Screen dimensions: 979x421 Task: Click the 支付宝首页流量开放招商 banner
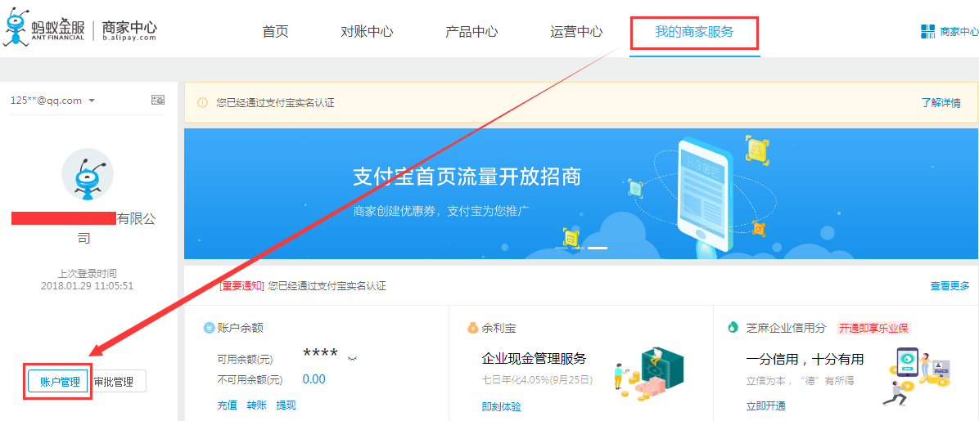pos(581,194)
